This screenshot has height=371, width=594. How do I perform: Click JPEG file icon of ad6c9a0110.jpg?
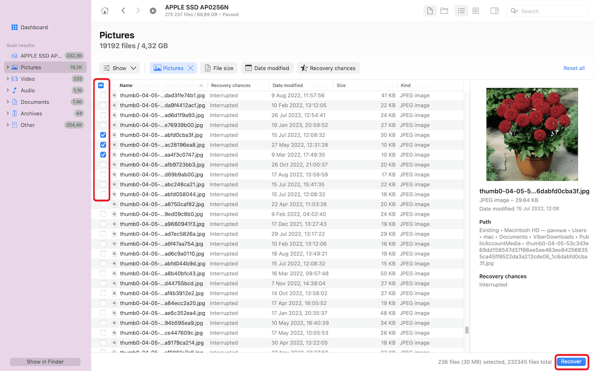coord(114,254)
